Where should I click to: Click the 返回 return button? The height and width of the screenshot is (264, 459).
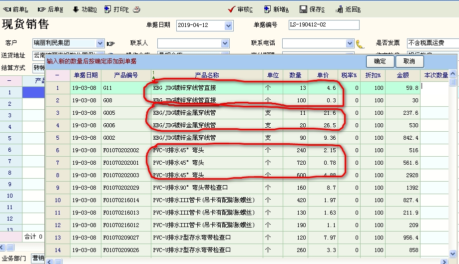tap(349, 9)
